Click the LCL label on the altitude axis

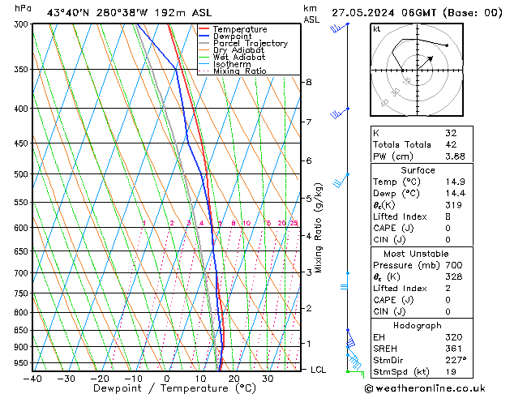[x=319, y=370]
